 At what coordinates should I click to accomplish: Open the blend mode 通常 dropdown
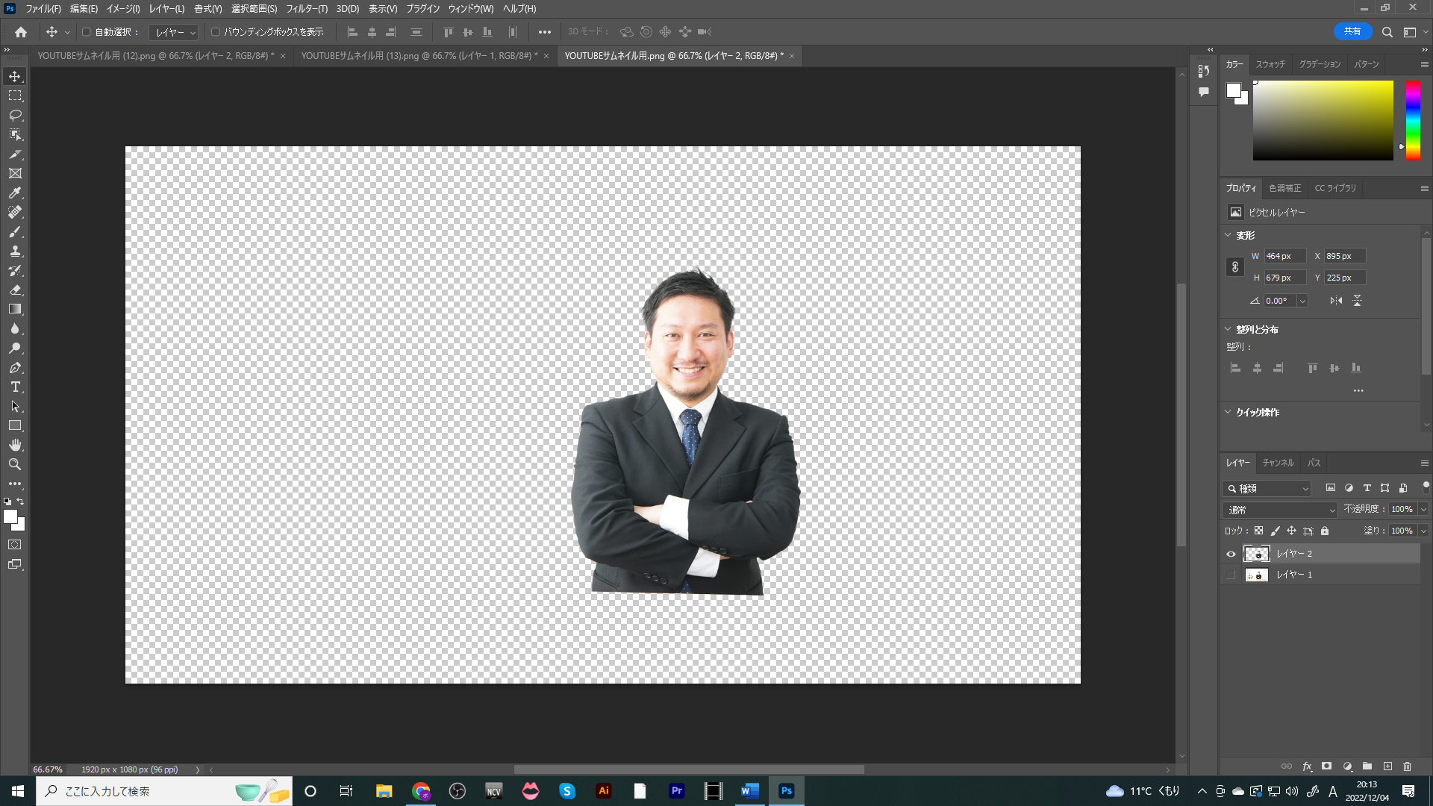1280,510
